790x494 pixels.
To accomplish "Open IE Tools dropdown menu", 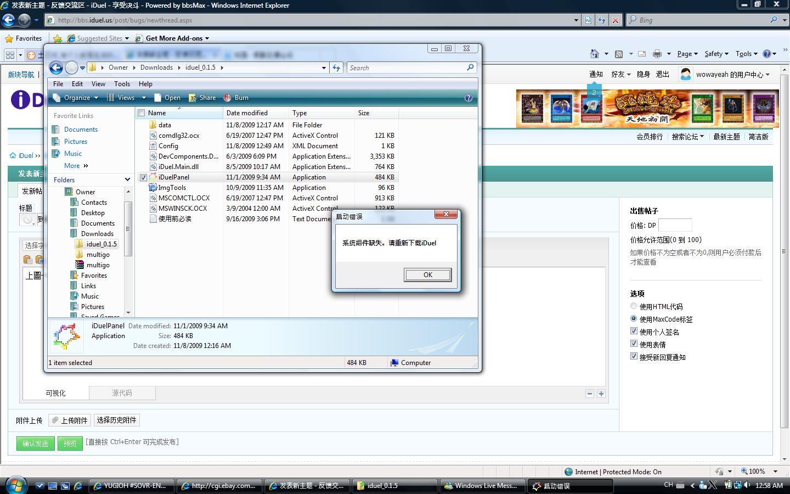I will 746,54.
